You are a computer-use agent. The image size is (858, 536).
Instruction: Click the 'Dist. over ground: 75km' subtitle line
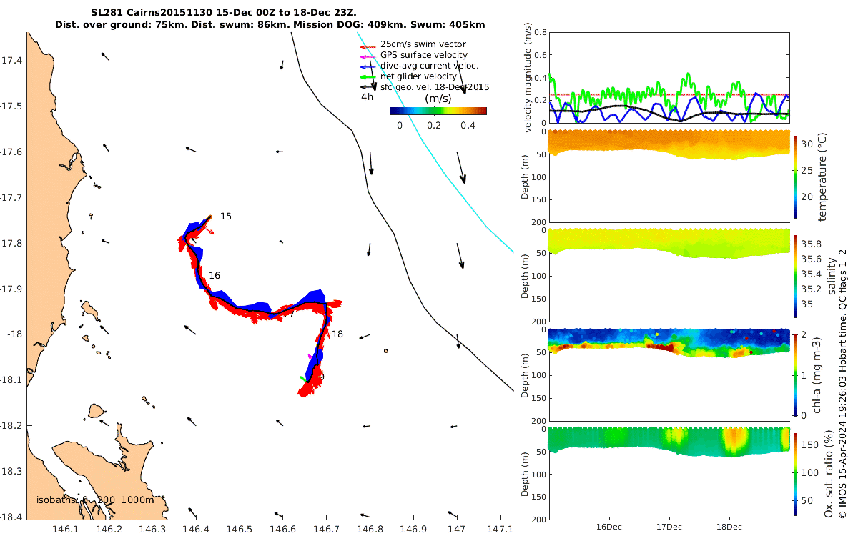click(270, 25)
